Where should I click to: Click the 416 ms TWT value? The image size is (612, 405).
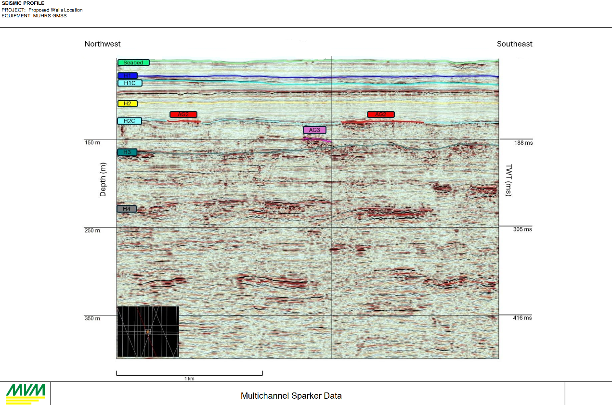tap(523, 318)
